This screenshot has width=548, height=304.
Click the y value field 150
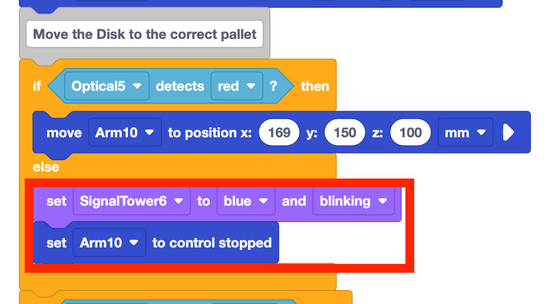click(x=345, y=133)
